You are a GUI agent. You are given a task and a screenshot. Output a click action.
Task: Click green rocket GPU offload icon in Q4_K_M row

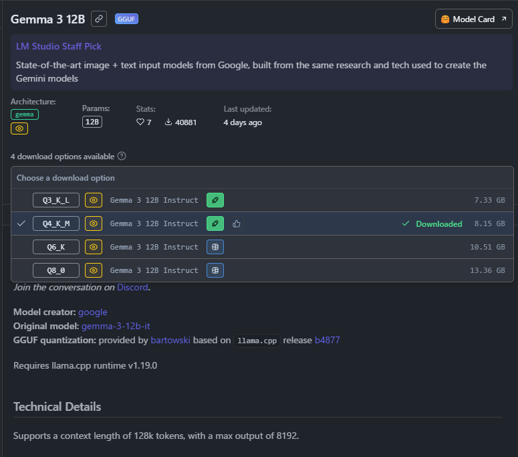tap(215, 223)
